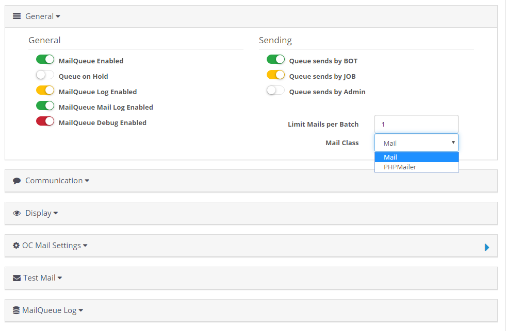This screenshot has height=331, width=506.
Task: Click the gear icon for OC Mail Settings
Action: tap(16, 246)
